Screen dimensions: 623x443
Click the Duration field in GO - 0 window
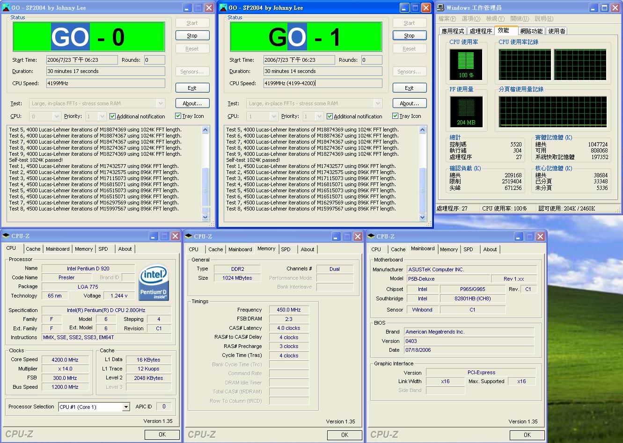(x=106, y=71)
